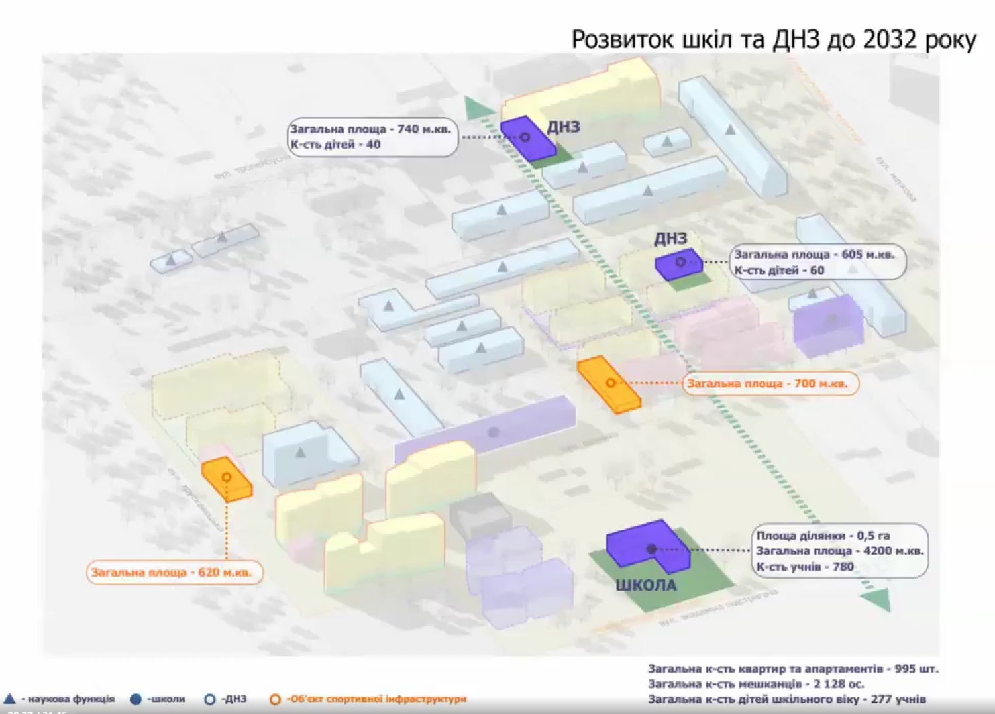Select the orange 'Загальна площа - 620 м.кв.' label
Viewport: 995px width, 714px height.
tap(175, 572)
